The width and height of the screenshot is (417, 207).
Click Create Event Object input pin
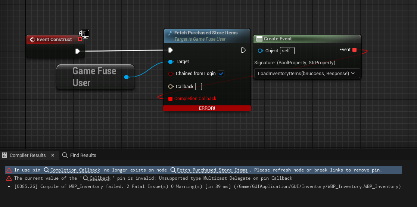(x=260, y=50)
